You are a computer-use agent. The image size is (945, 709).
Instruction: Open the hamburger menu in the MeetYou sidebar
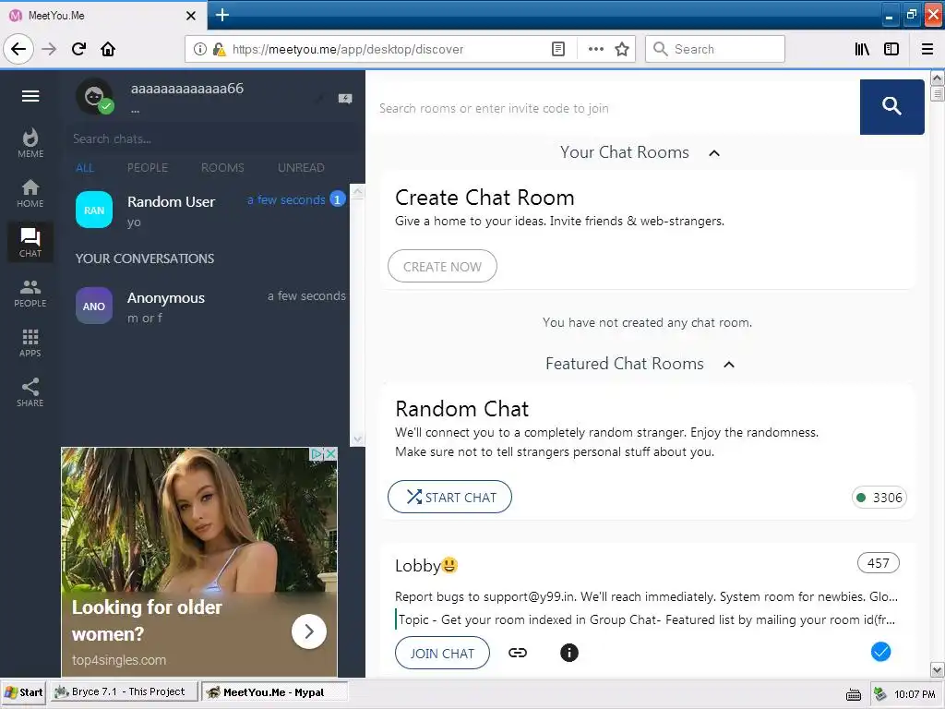pyautogui.click(x=30, y=96)
